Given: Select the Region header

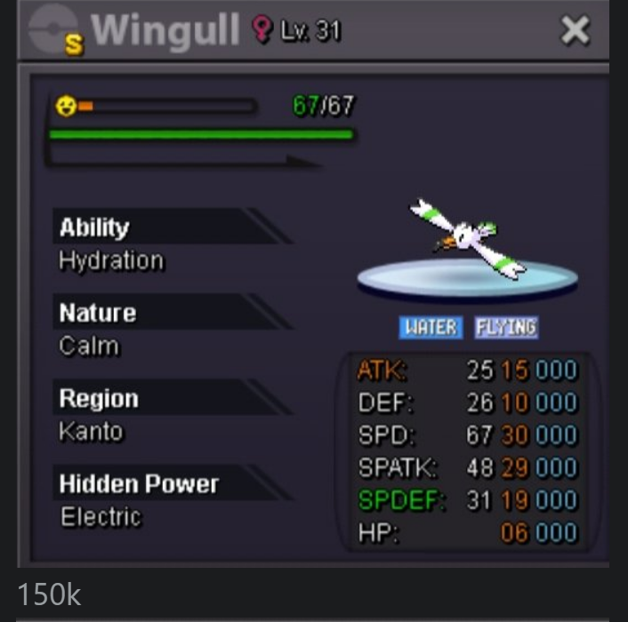Looking at the screenshot, I should (x=173, y=398).
